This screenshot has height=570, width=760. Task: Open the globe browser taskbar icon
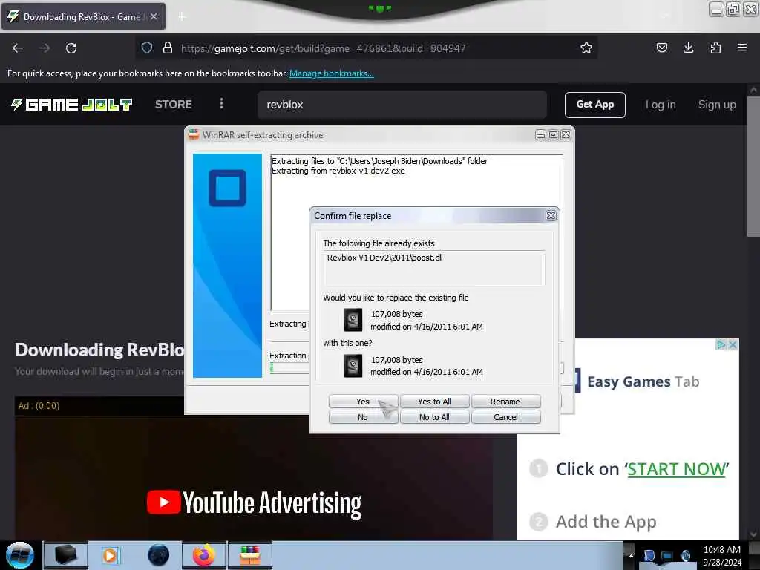pyautogui.click(x=159, y=555)
